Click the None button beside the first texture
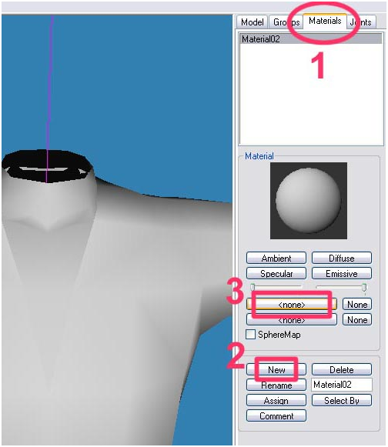The height and width of the screenshot is (447, 388). (x=357, y=305)
